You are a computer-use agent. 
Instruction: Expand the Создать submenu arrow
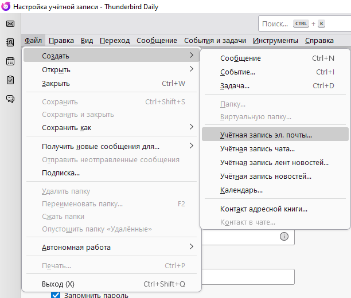[x=192, y=55]
